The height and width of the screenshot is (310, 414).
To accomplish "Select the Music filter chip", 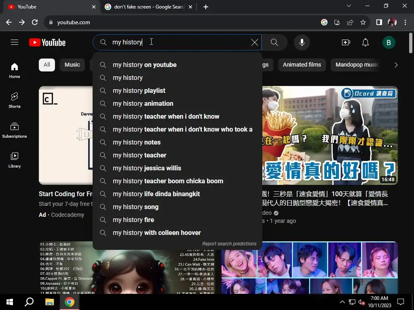I will pyautogui.click(x=72, y=65).
